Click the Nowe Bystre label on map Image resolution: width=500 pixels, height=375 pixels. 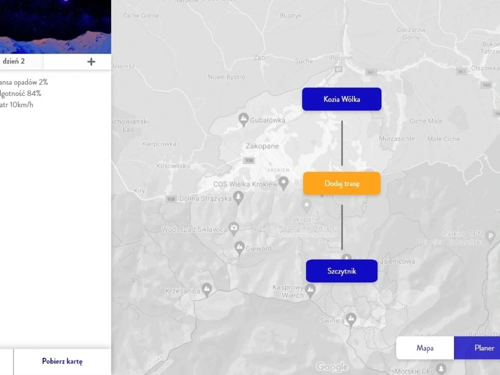(226, 77)
